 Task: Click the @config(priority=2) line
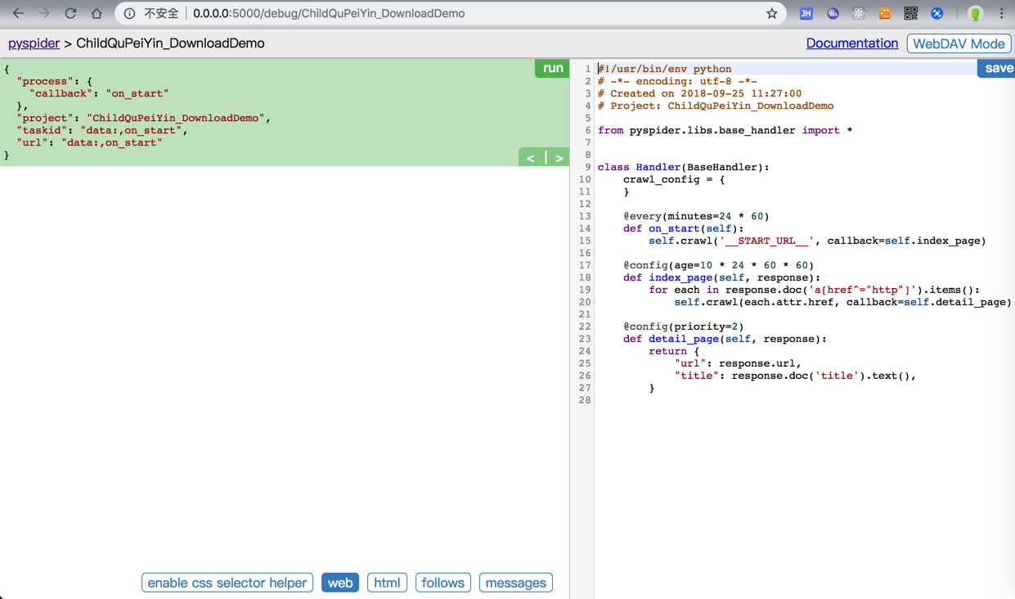point(684,327)
